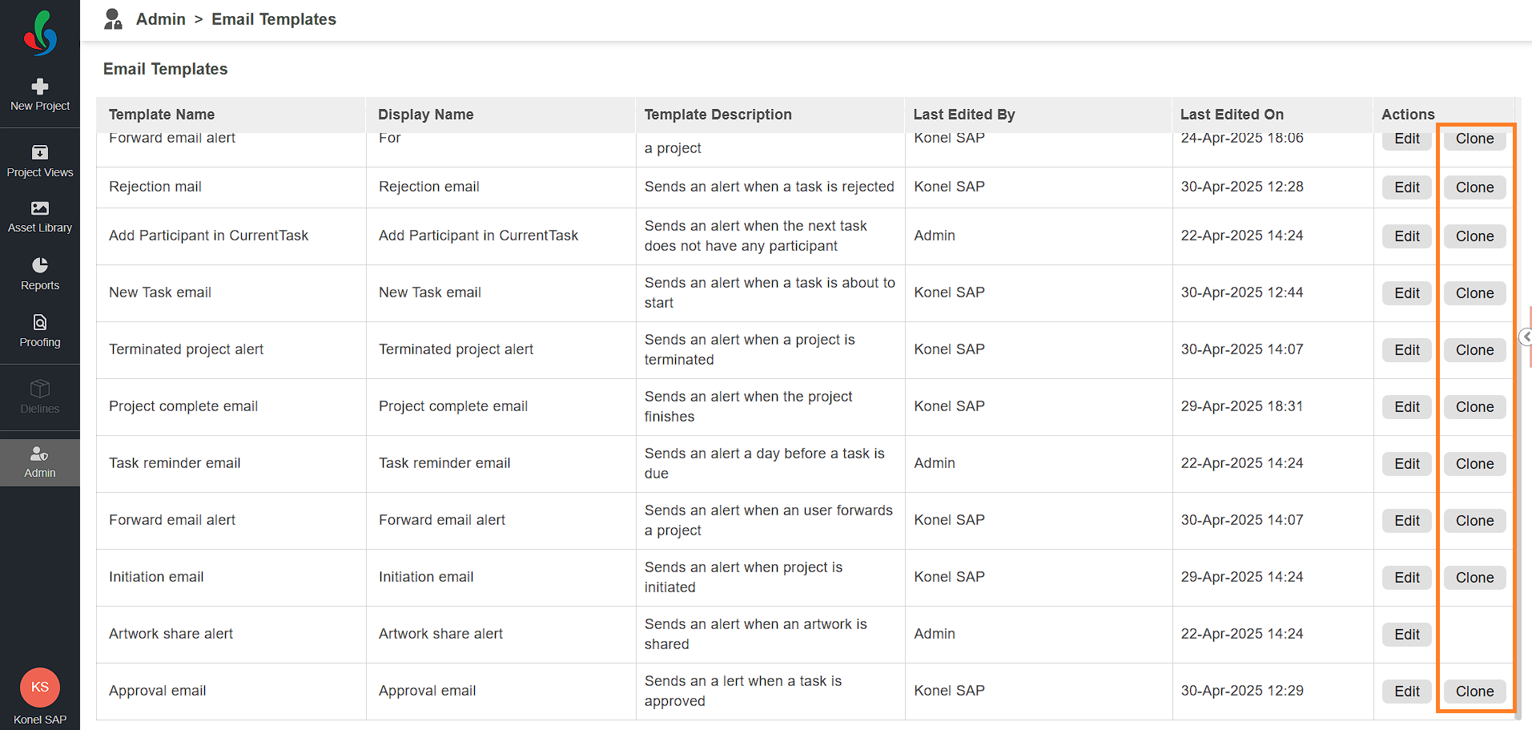Open the app logo home
This screenshot has height=730, width=1532.
pos(40,33)
